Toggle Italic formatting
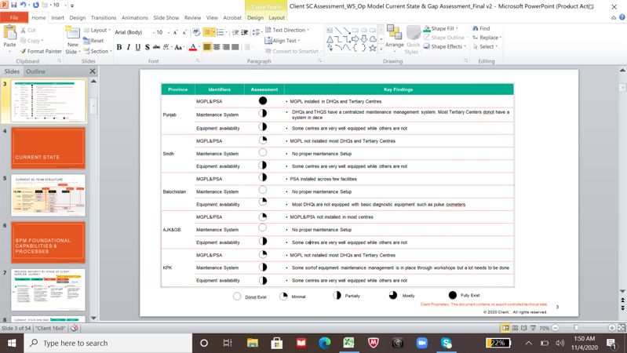 point(129,47)
